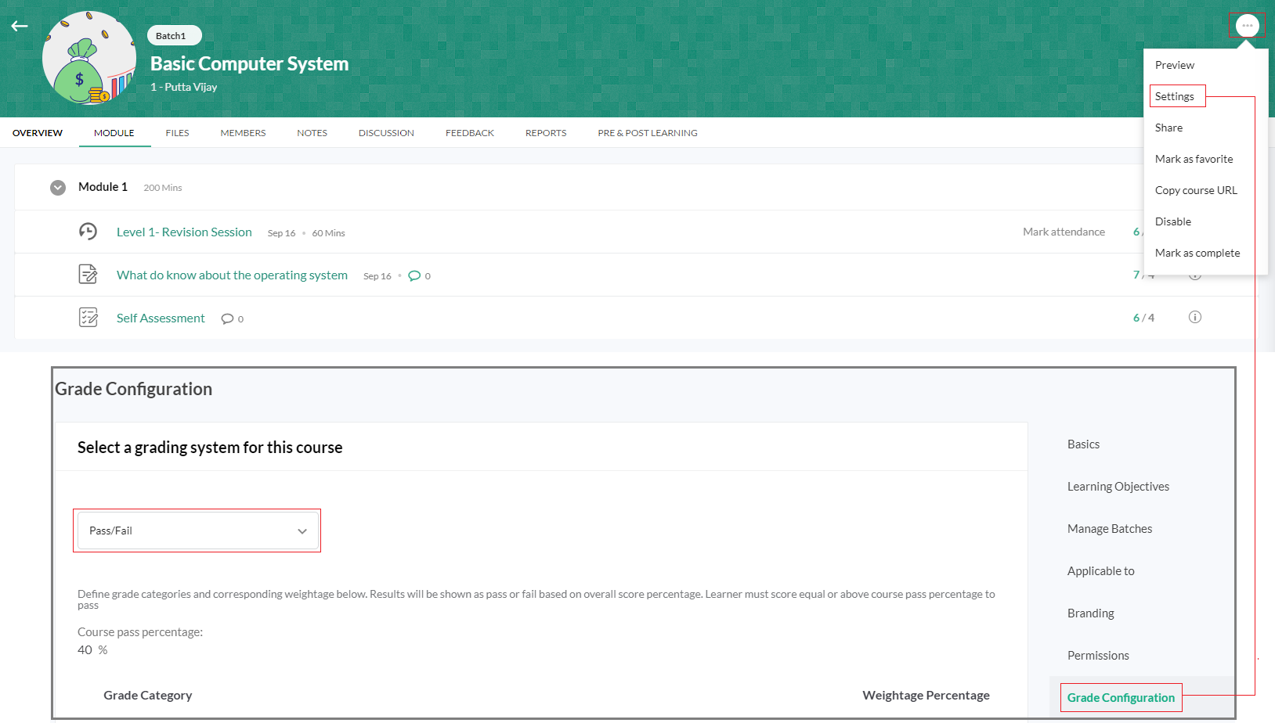Viewport: 1275px width, 723px height.
Task: Select Copy course URL menu entry
Action: tap(1196, 190)
